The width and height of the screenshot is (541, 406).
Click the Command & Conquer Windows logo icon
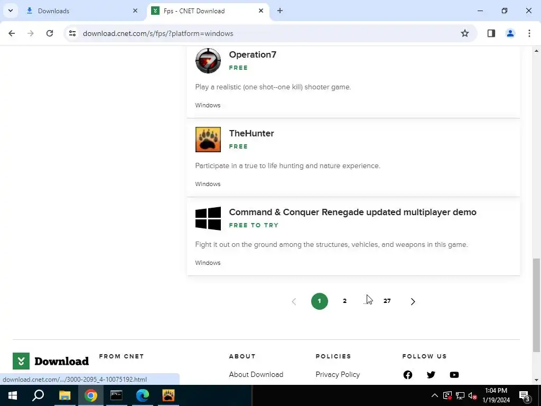pos(208,218)
